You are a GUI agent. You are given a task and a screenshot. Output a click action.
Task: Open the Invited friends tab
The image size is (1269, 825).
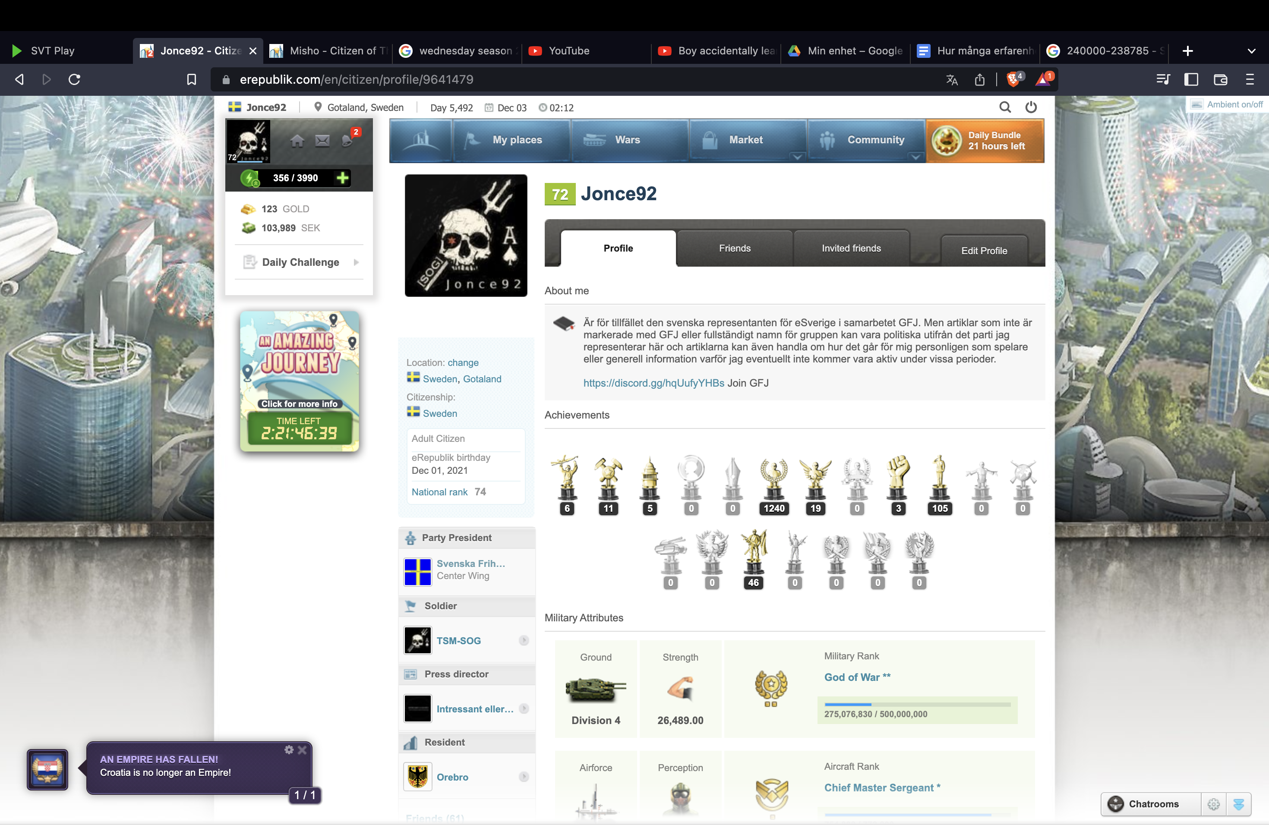coord(851,249)
